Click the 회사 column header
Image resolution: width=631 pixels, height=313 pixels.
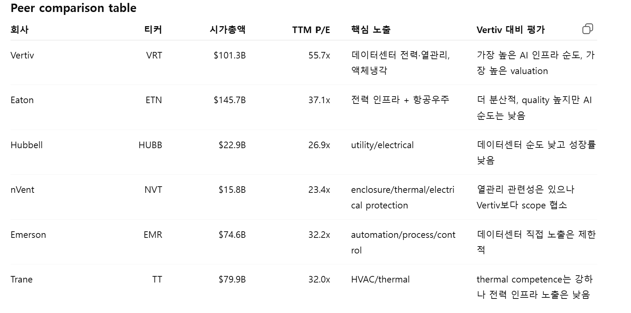point(20,30)
